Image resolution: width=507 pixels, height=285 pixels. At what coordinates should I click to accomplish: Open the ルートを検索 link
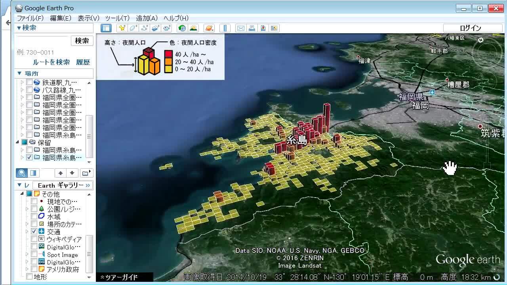(51, 62)
